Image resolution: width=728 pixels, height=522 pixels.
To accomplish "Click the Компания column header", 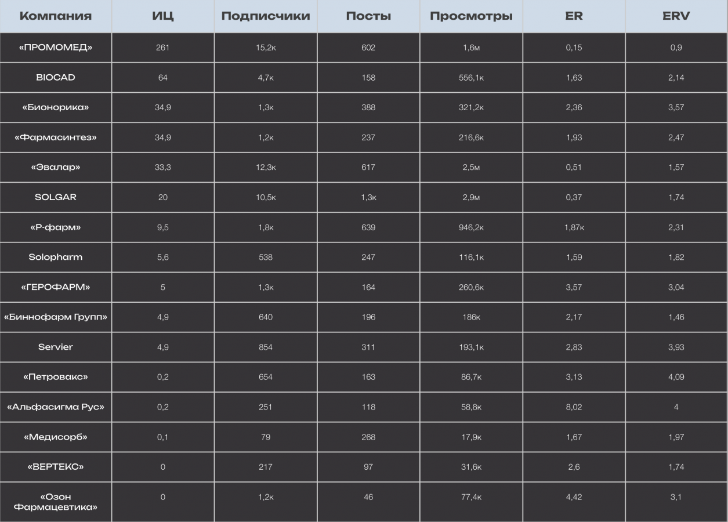I will (x=56, y=16).
